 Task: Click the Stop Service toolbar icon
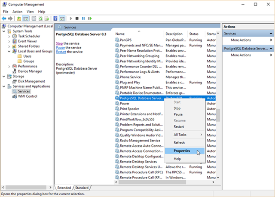[77, 18]
